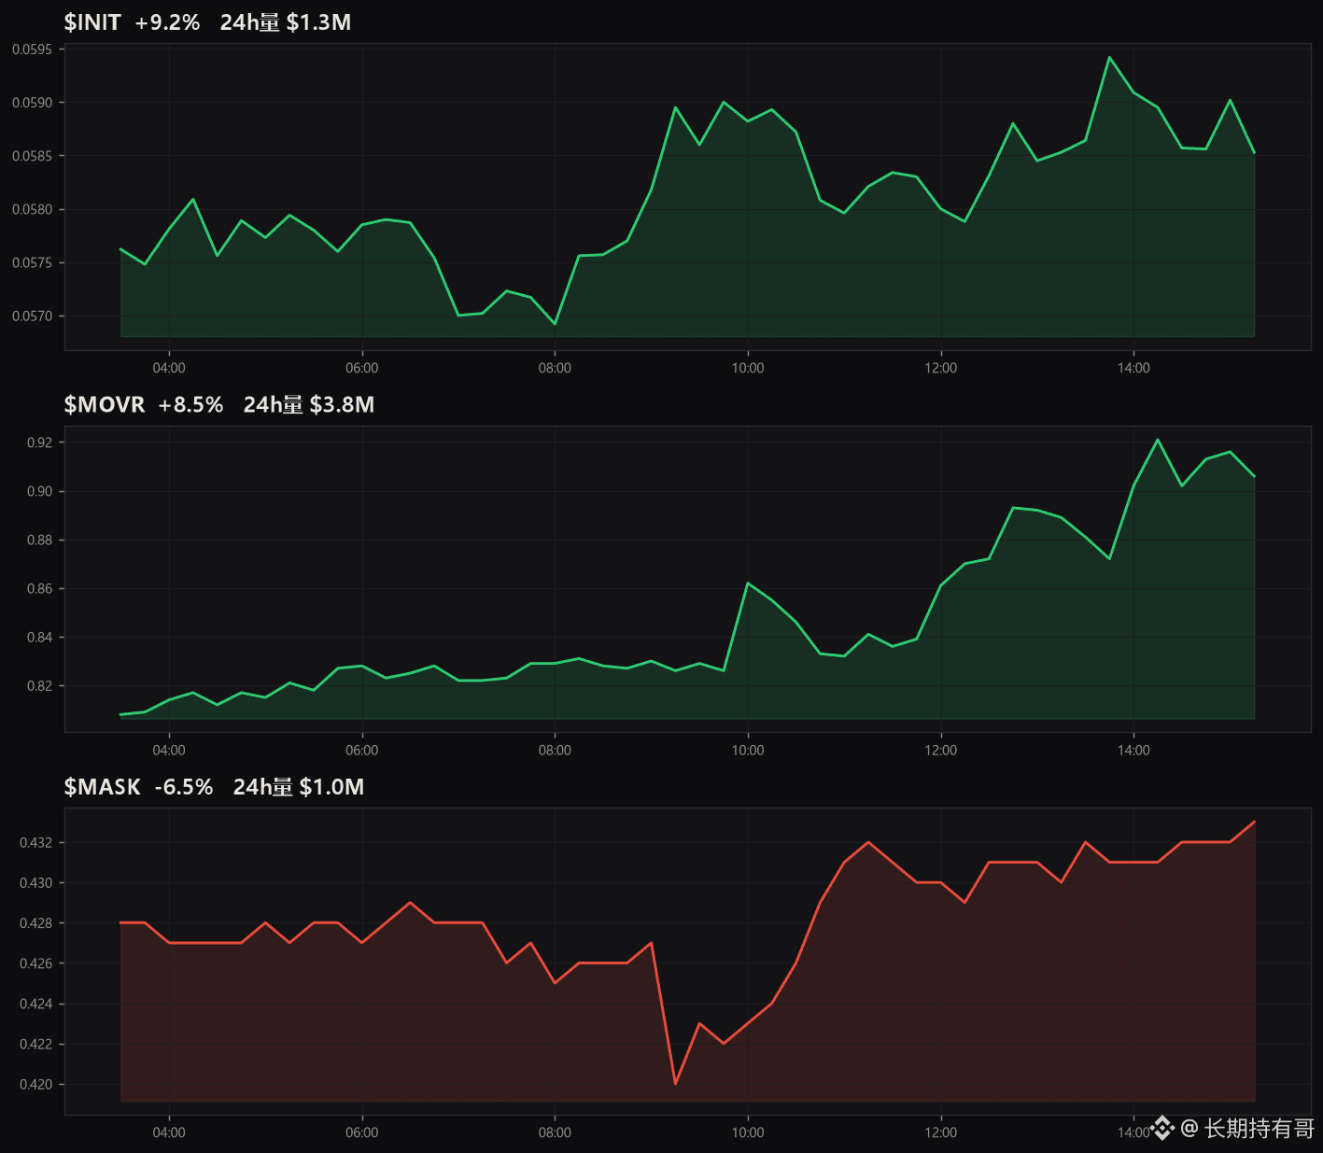Select the 0.0575 price axis label
1323x1153 pixels.
pyautogui.click(x=33, y=262)
